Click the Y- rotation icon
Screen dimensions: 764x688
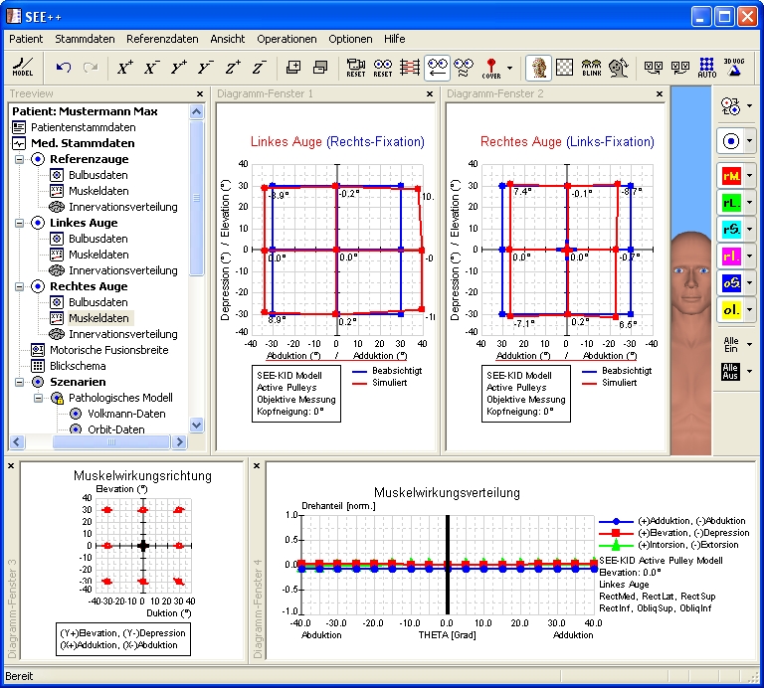pos(205,68)
